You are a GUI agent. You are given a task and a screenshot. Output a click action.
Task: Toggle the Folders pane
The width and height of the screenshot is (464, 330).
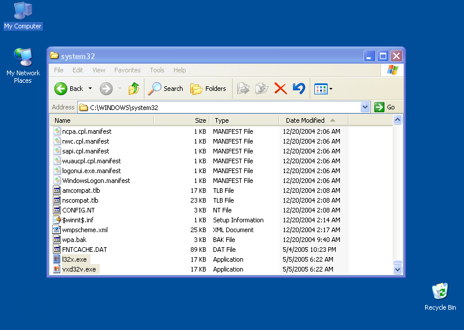[208, 89]
